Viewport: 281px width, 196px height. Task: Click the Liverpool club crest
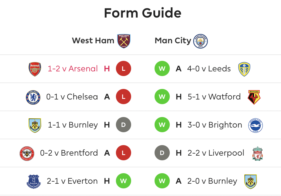258,153
